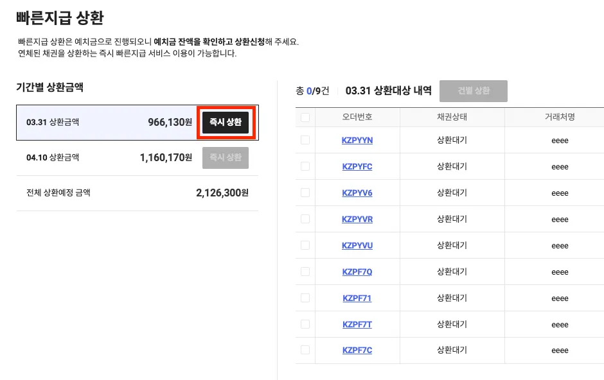The image size is (604, 380).
Task: Click the 채권상태 column header
Action: point(452,117)
